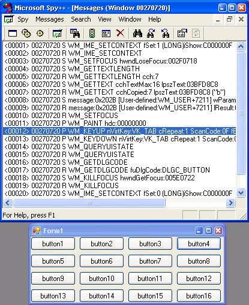This screenshot has width=249, height=305.
Task: Click the Find Window binoculars-window icon
Action: pyautogui.click(x=75, y=33)
